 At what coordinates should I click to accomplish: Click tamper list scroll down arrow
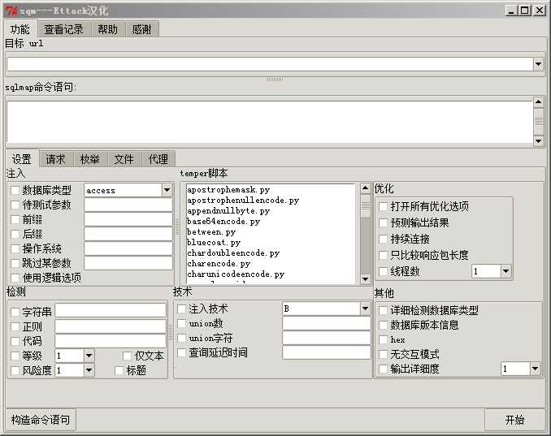point(366,279)
